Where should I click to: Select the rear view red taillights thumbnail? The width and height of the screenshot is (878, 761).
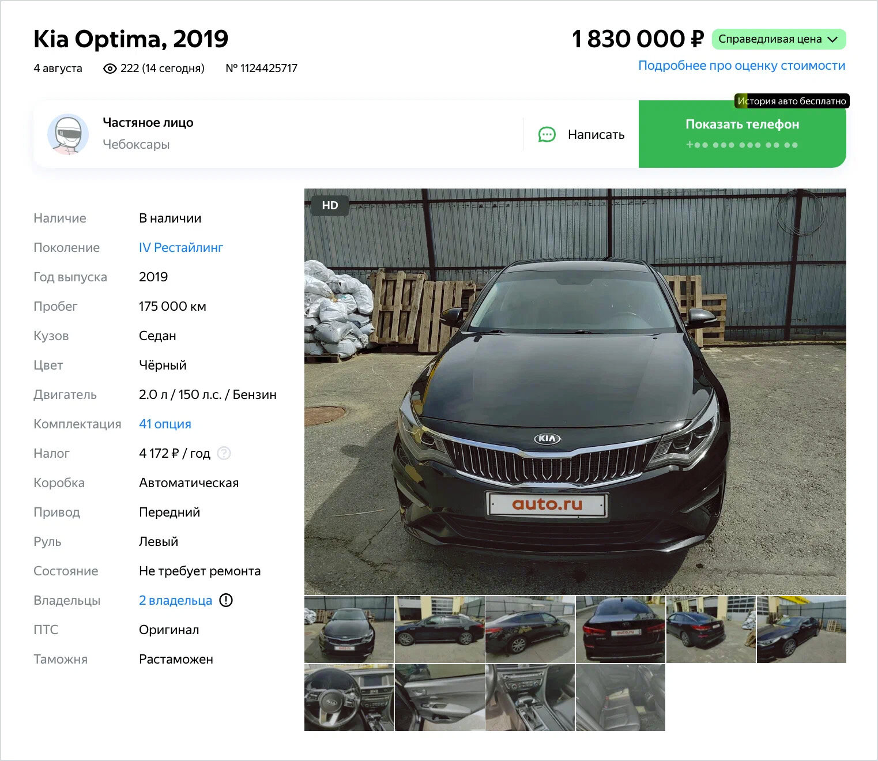(x=620, y=630)
